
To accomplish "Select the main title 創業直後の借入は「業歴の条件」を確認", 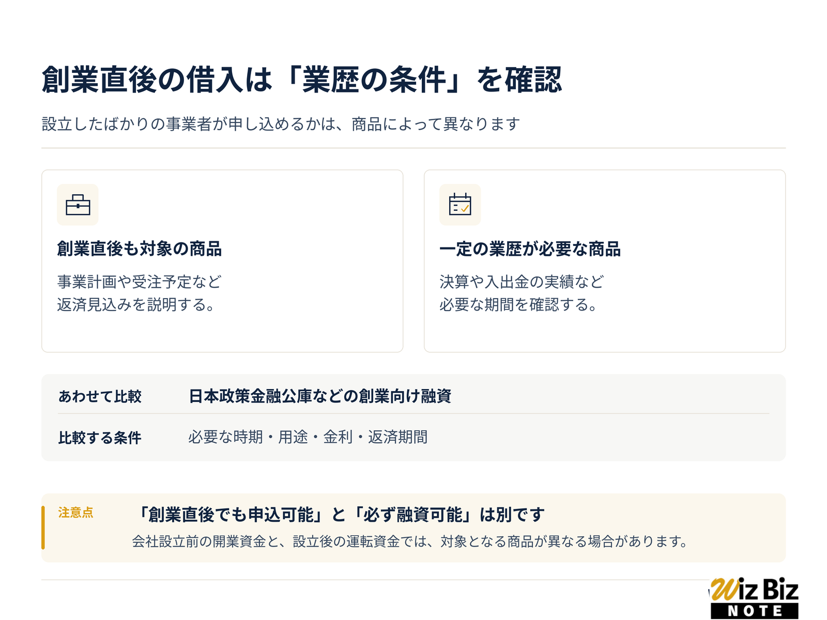I will pyautogui.click(x=301, y=80).
